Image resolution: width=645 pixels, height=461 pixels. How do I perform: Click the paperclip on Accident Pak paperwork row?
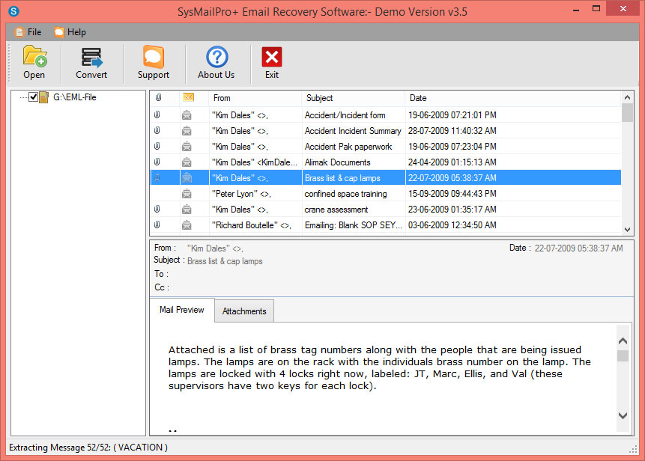157,146
